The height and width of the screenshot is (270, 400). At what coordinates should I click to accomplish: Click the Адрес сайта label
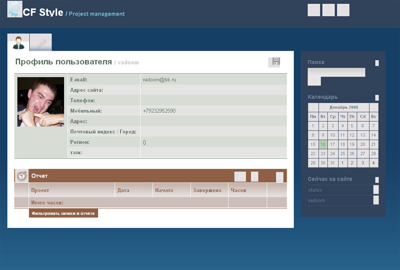(87, 90)
